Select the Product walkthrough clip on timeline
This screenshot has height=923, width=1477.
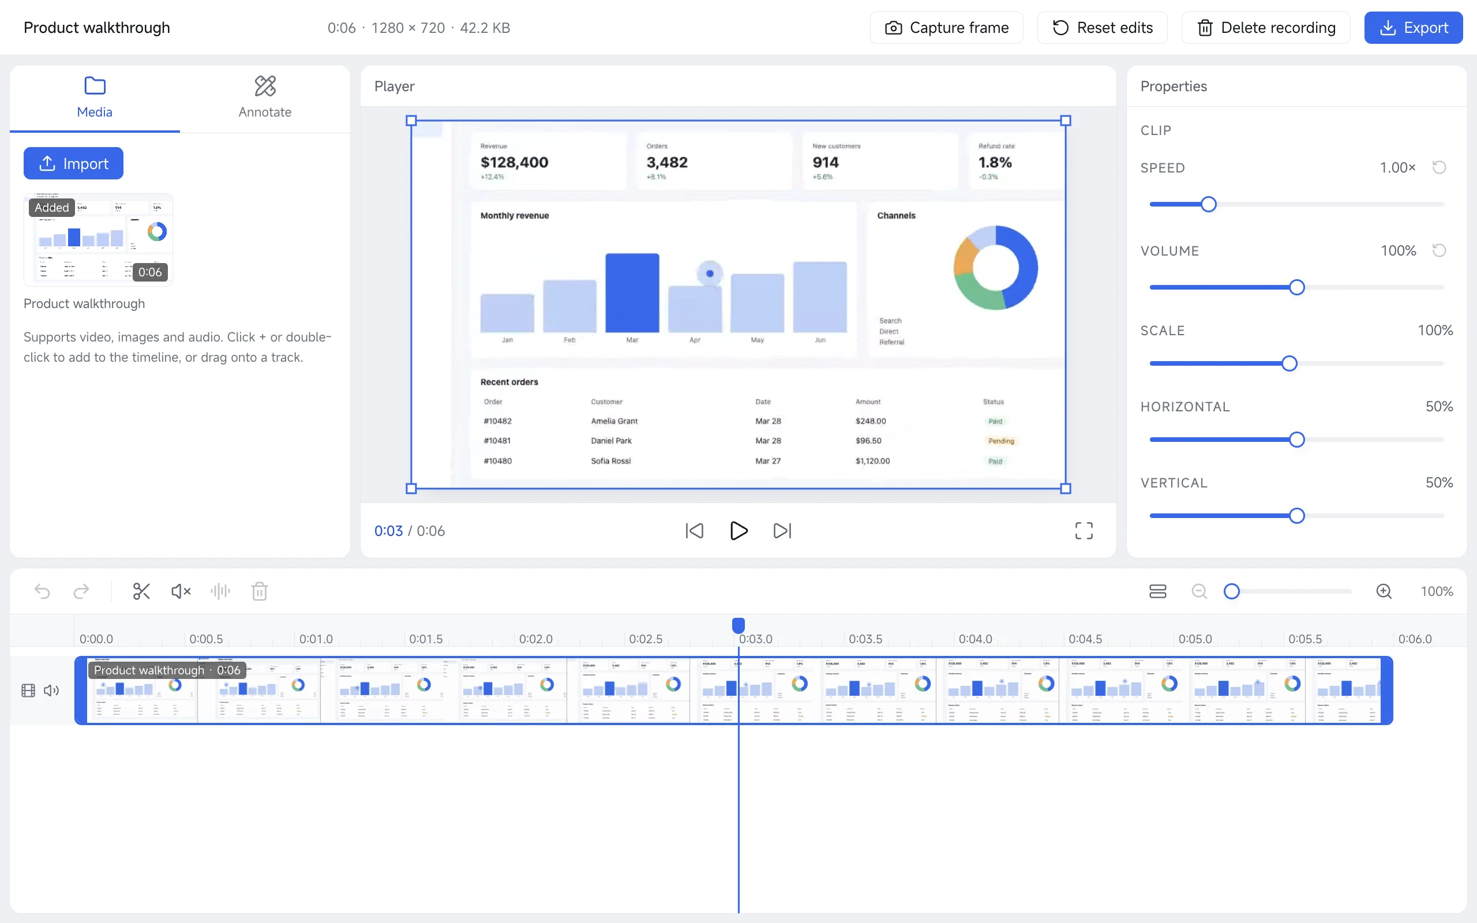click(x=734, y=691)
